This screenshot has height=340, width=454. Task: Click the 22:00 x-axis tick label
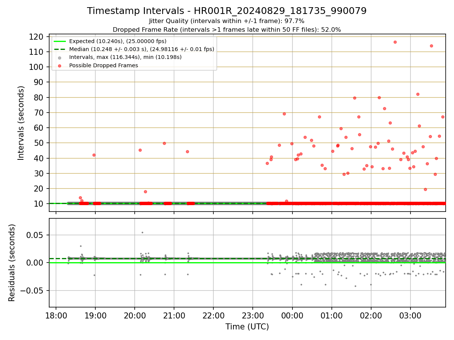[213, 315]
